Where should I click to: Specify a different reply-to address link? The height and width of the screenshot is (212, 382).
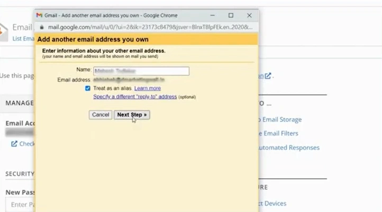point(135,97)
